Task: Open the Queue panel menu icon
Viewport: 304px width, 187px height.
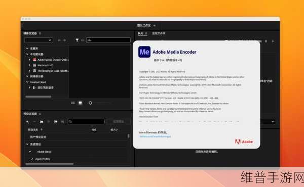Action: coord(146,33)
